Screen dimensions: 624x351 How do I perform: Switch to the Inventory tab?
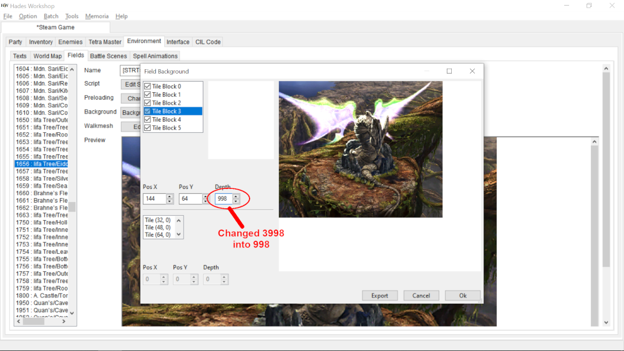click(x=41, y=42)
